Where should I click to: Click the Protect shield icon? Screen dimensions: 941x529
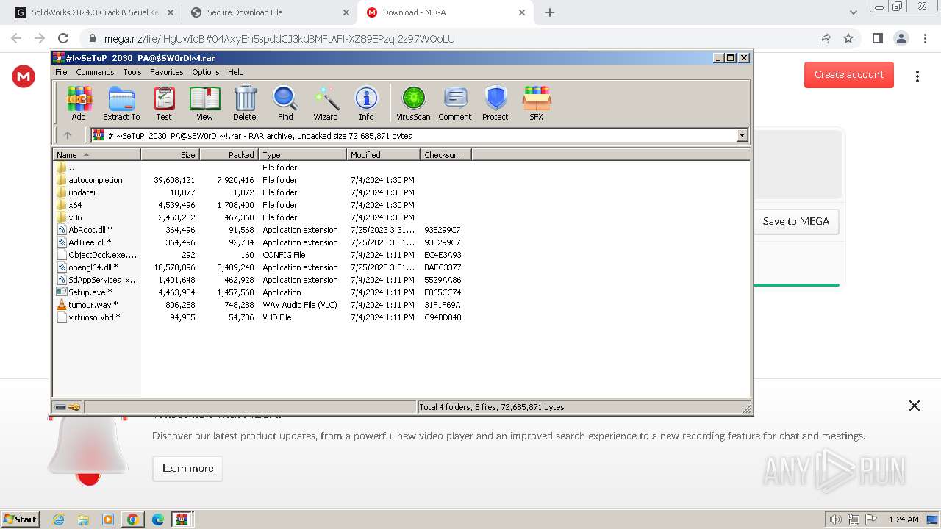pos(495,103)
